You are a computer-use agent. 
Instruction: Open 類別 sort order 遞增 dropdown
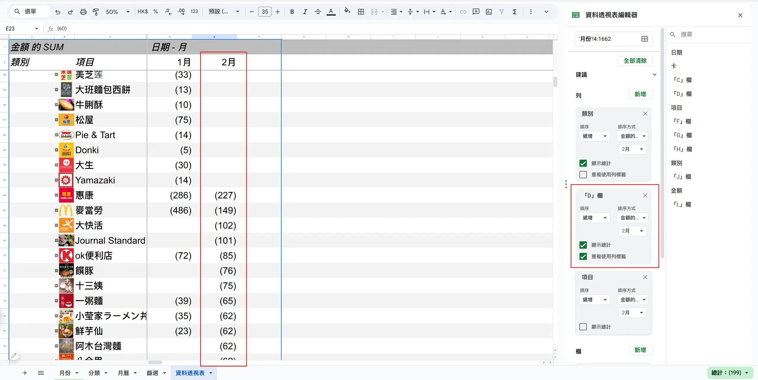[594, 136]
